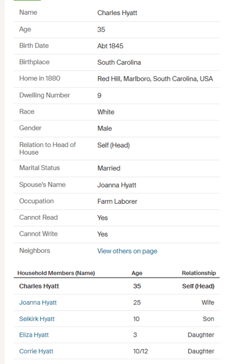Image resolution: width=225 pixels, height=364 pixels.
Task: Click the Cannot Read value Yes
Action: 103,218
